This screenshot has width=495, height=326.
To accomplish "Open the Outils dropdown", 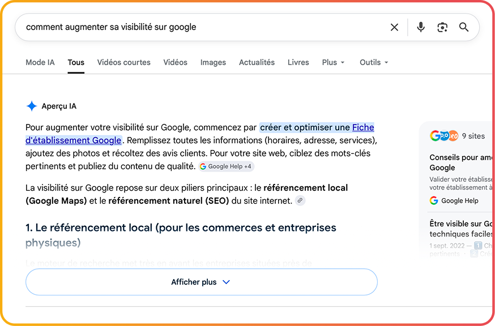I will (374, 62).
